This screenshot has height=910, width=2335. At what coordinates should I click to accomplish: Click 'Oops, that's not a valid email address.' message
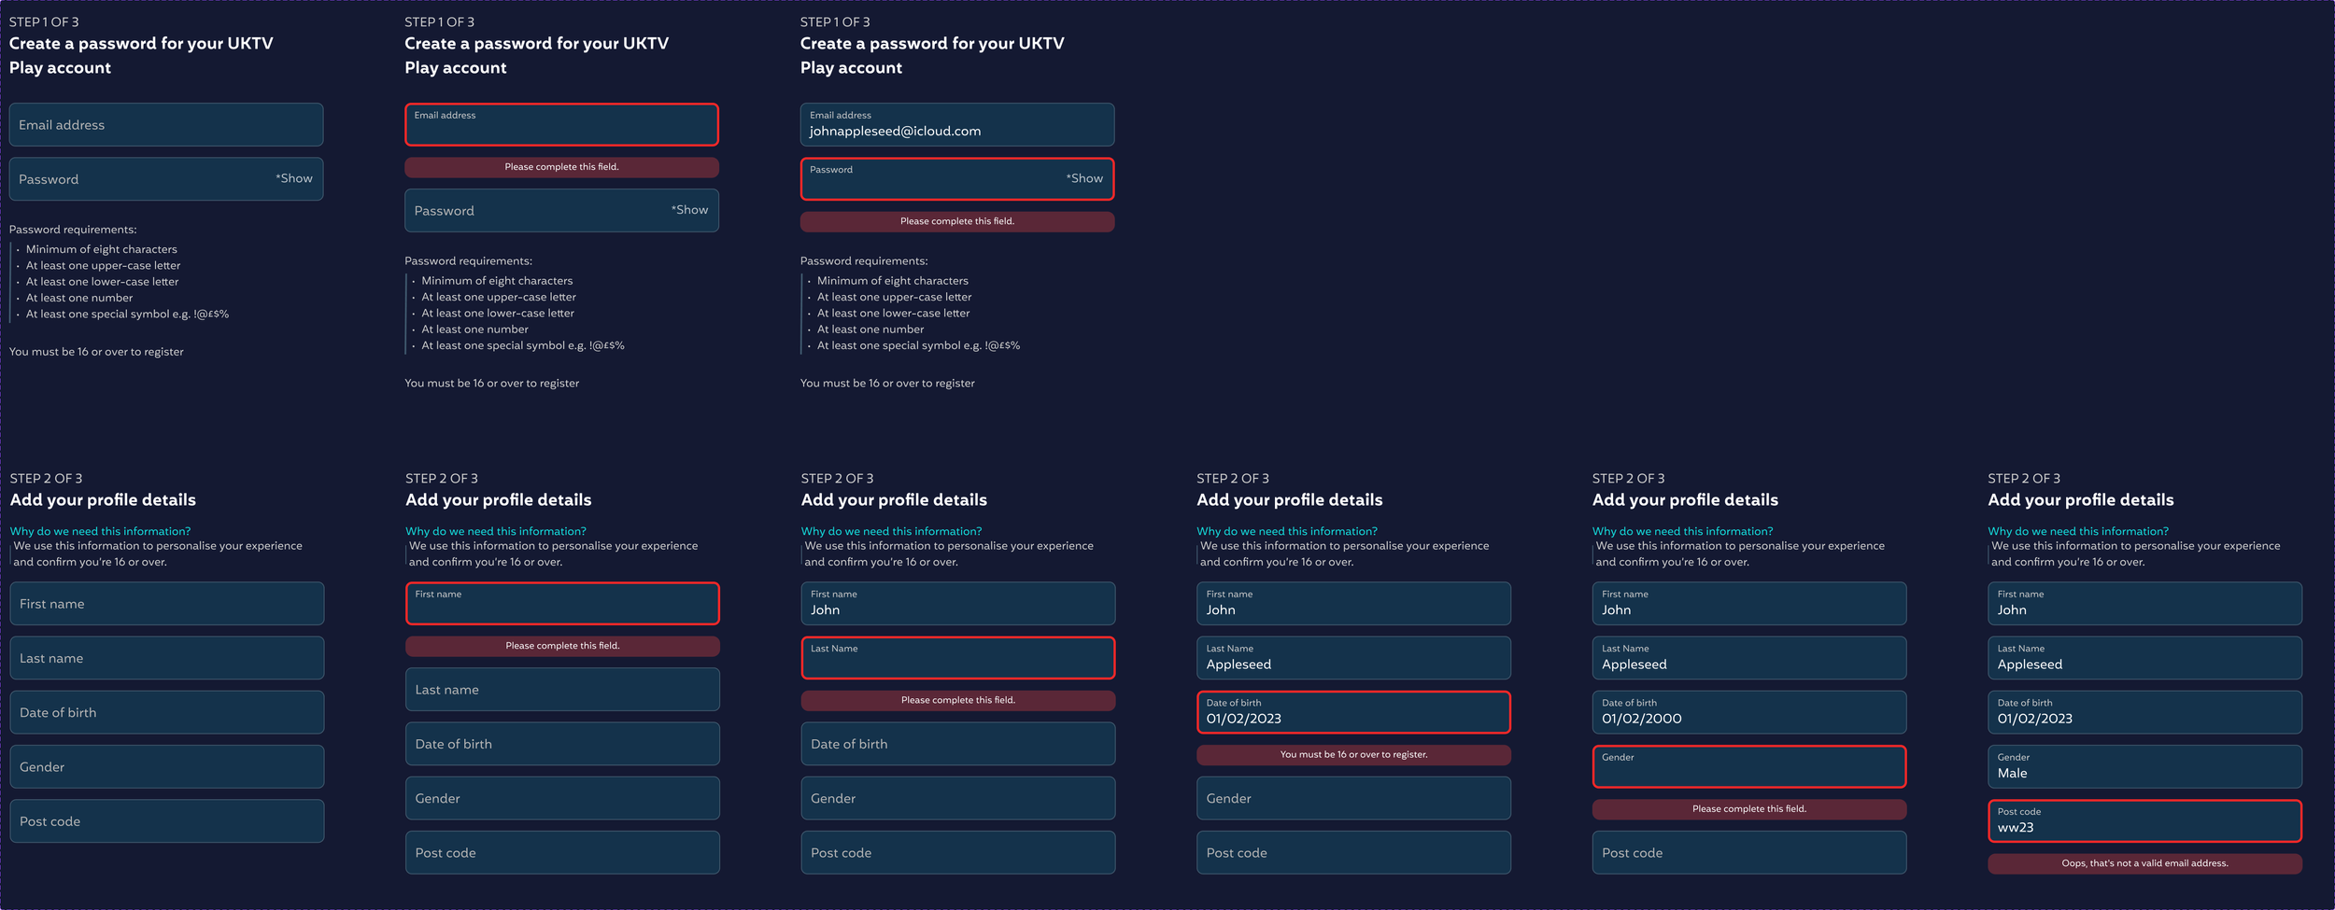[2144, 863]
